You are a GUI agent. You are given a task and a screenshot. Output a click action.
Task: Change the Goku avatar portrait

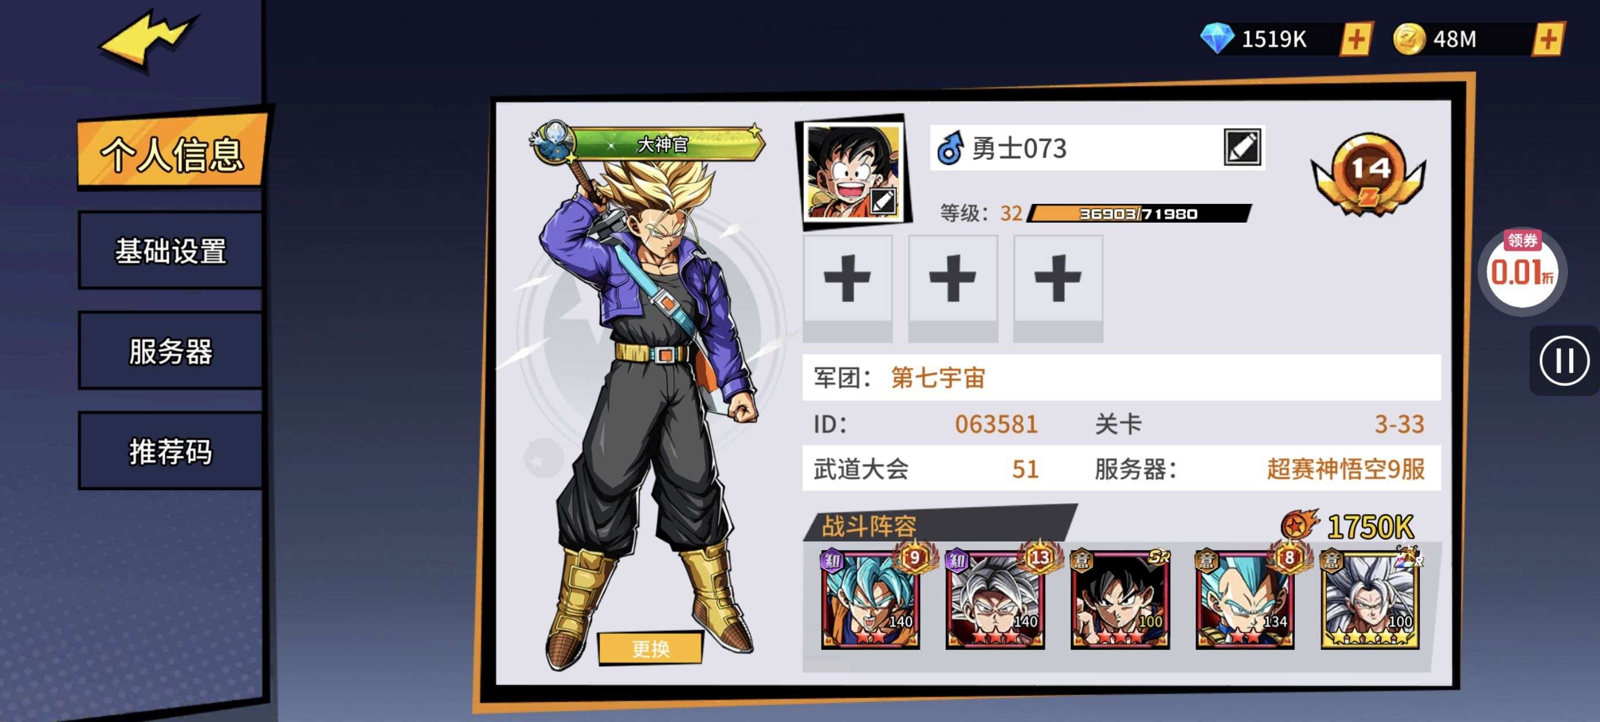tap(854, 171)
